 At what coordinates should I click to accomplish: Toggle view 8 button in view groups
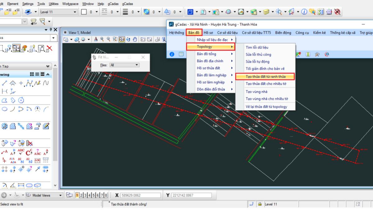[106, 195]
